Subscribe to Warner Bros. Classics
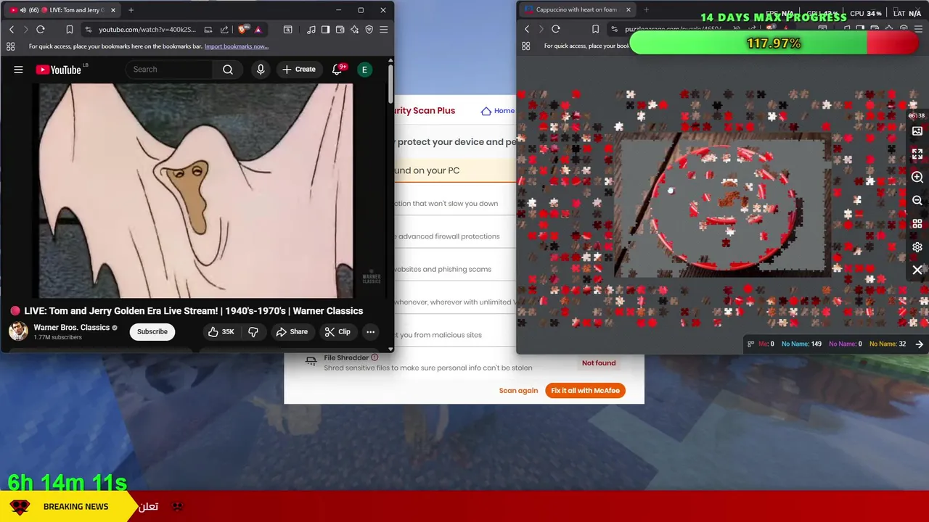 pyautogui.click(x=152, y=332)
